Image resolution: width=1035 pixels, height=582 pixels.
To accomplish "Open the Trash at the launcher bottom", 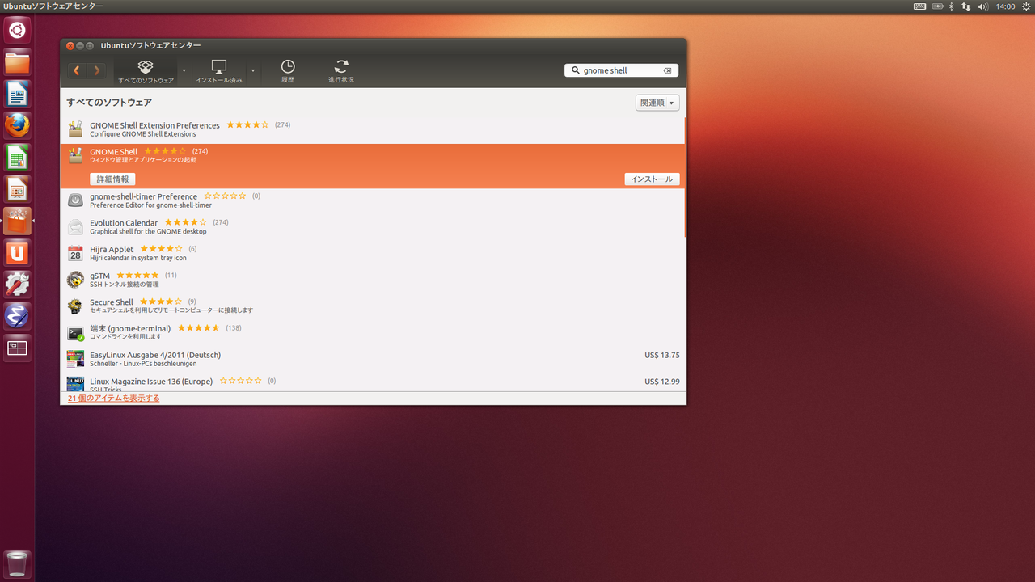I will (17, 563).
